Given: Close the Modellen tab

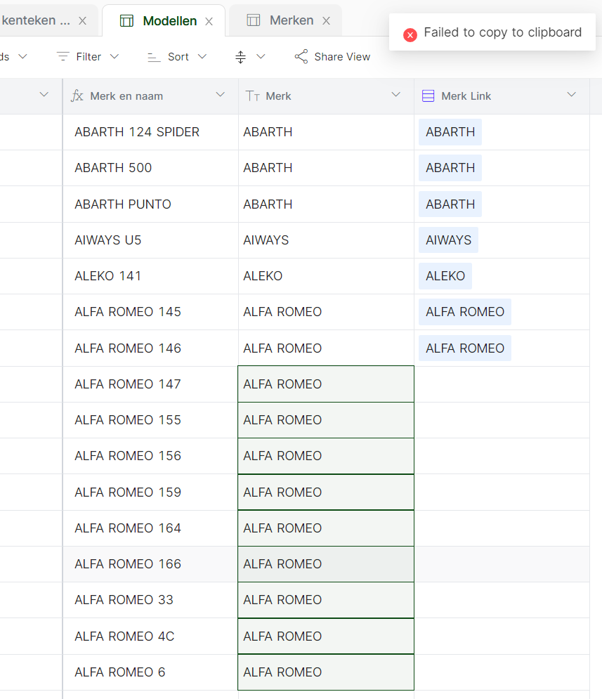Looking at the screenshot, I should coord(209,22).
